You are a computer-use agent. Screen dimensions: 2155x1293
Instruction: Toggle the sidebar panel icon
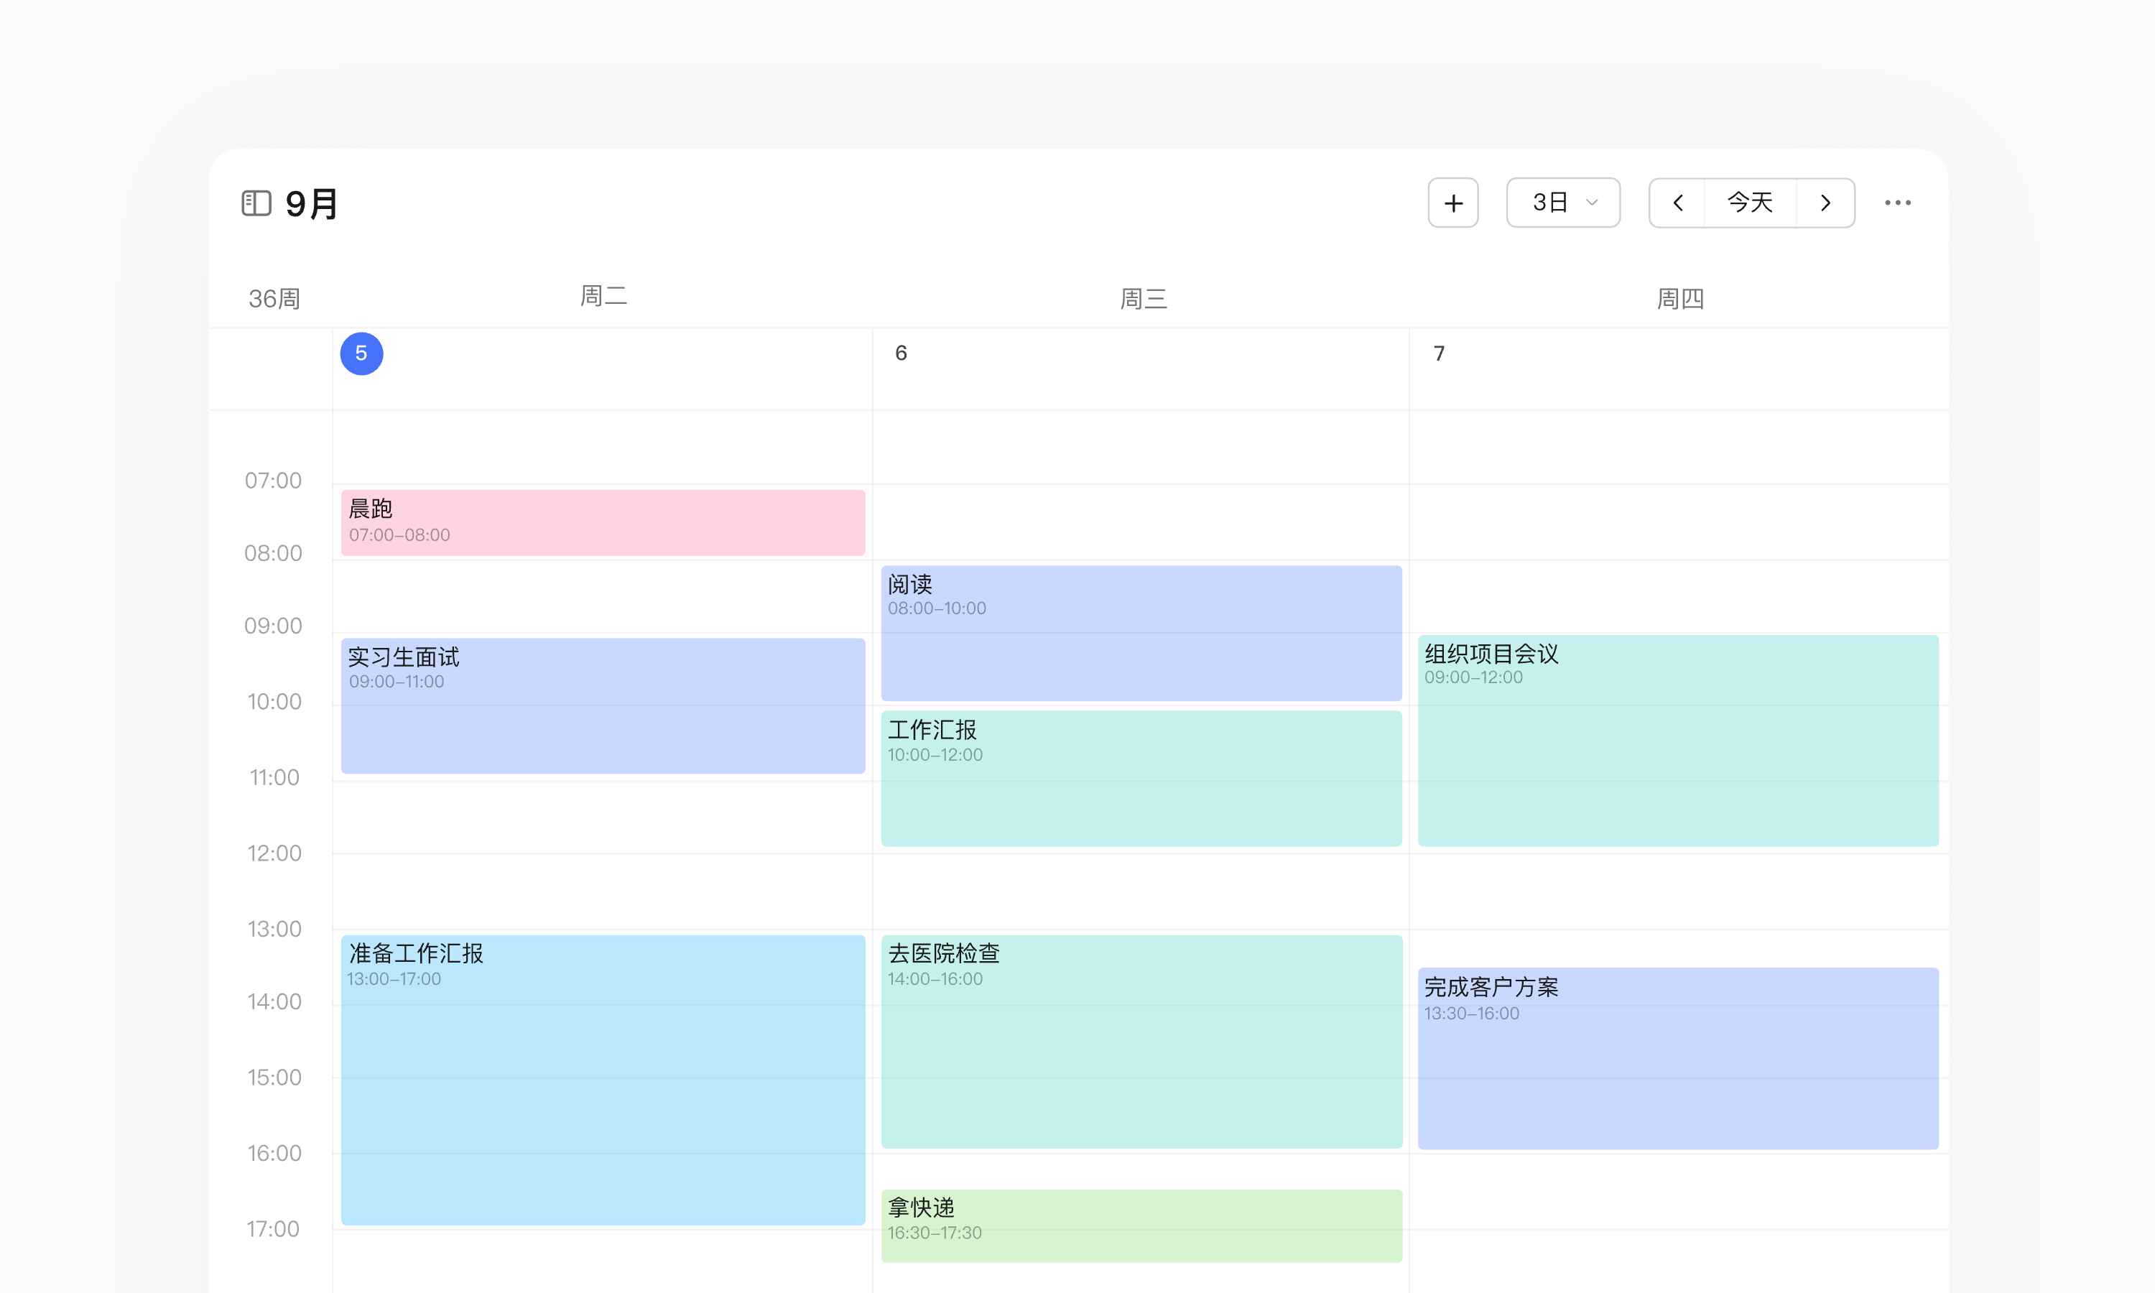[256, 203]
